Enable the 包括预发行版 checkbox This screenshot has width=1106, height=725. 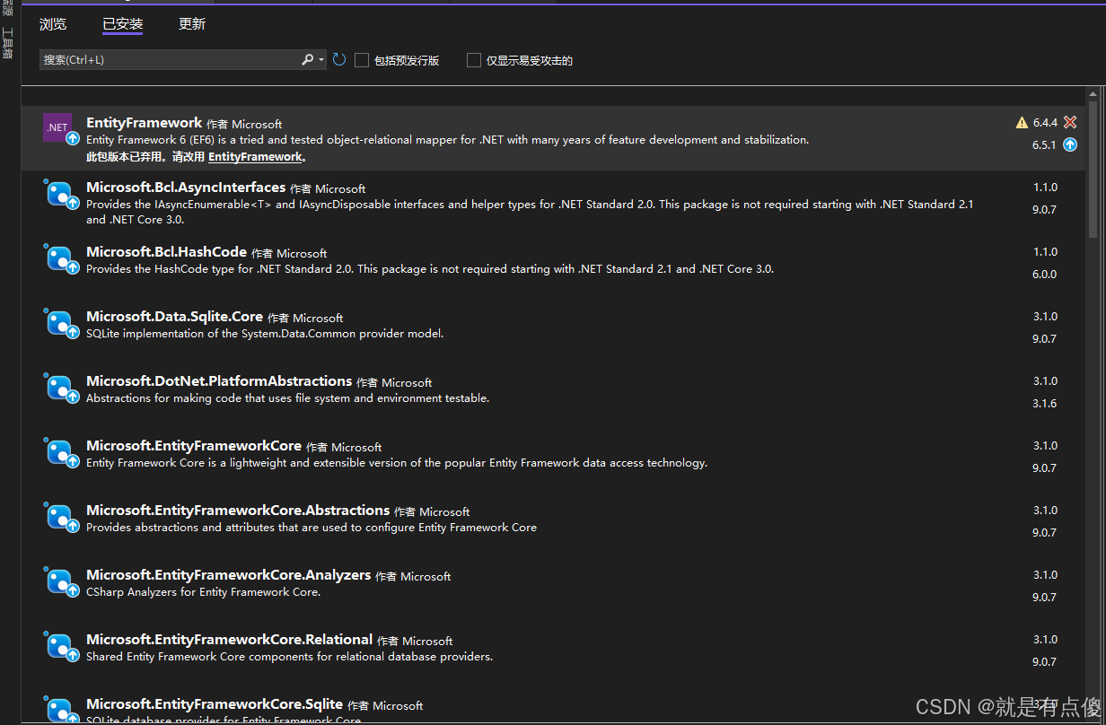point(362,60)
